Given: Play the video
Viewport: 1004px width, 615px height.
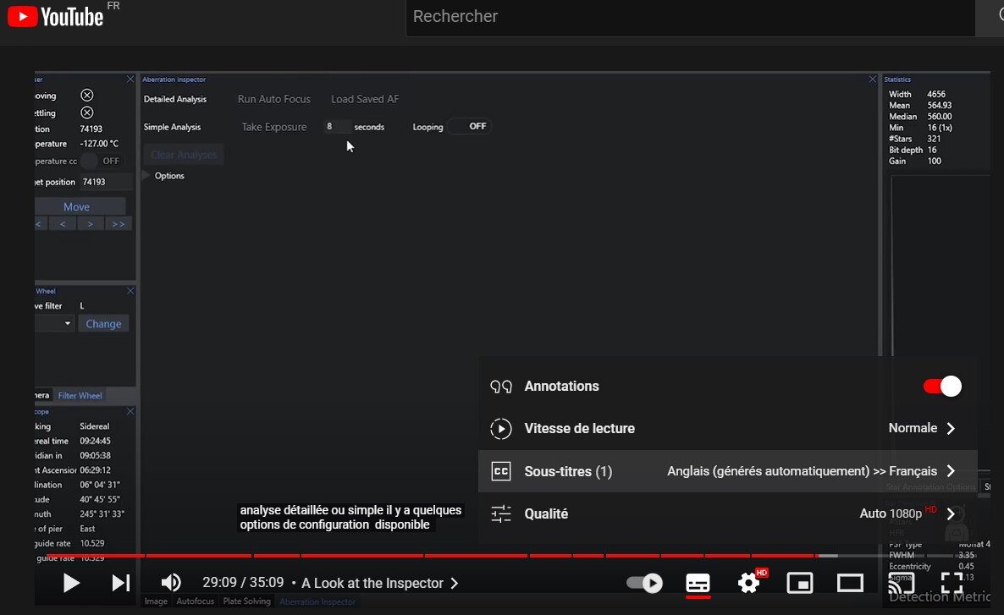Looking at the screenshot, I should pos(71,583).
